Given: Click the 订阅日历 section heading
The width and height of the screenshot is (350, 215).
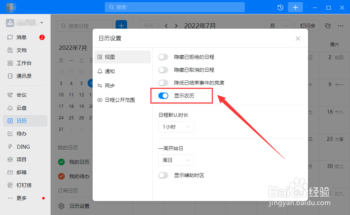Looking at the screenshot, I should (68, 191).
